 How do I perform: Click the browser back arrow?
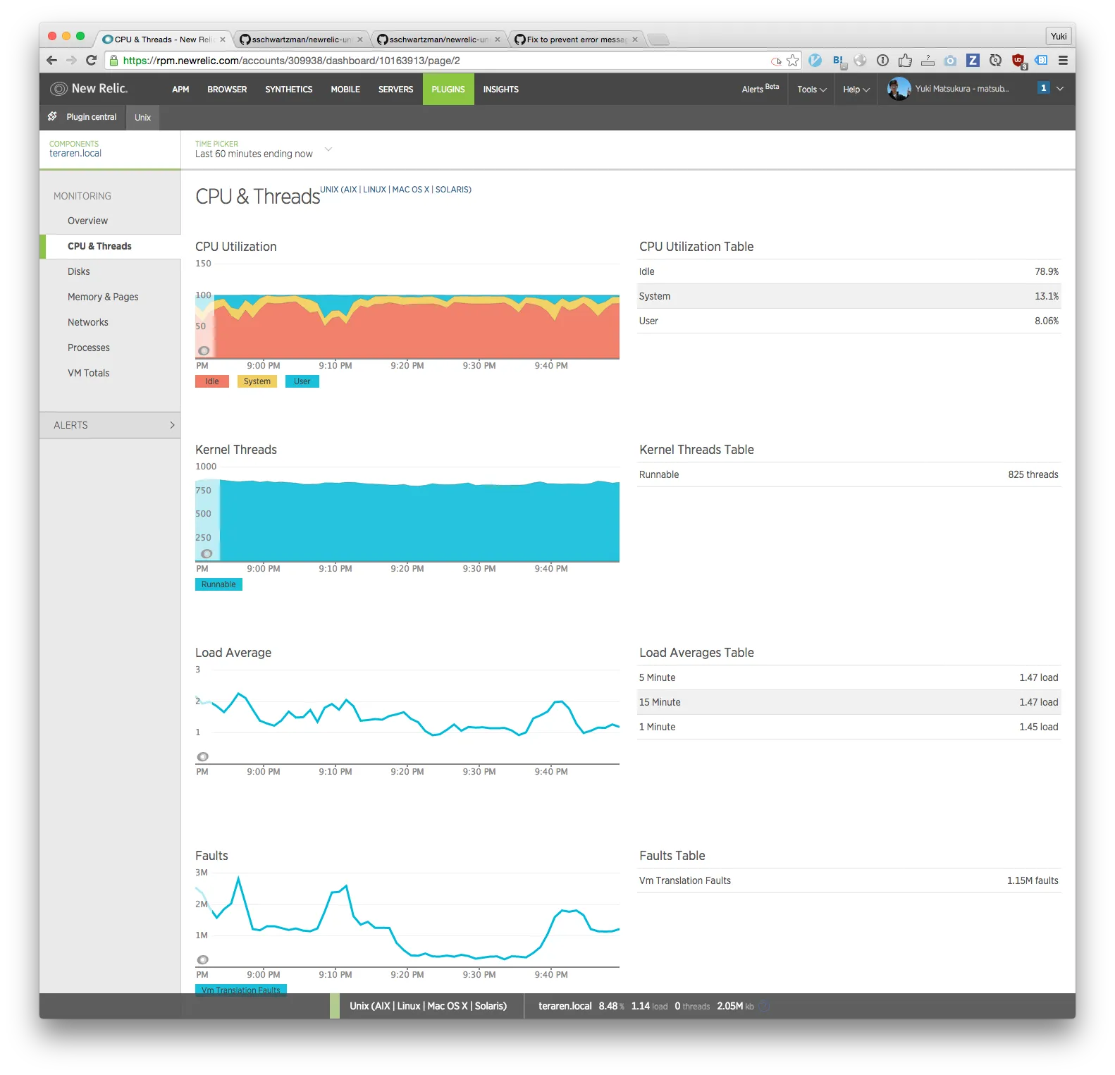pos(51,61)
